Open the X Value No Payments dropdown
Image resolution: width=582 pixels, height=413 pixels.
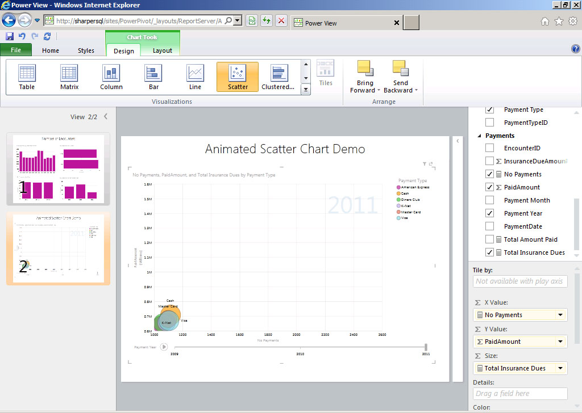pos(560,315)
